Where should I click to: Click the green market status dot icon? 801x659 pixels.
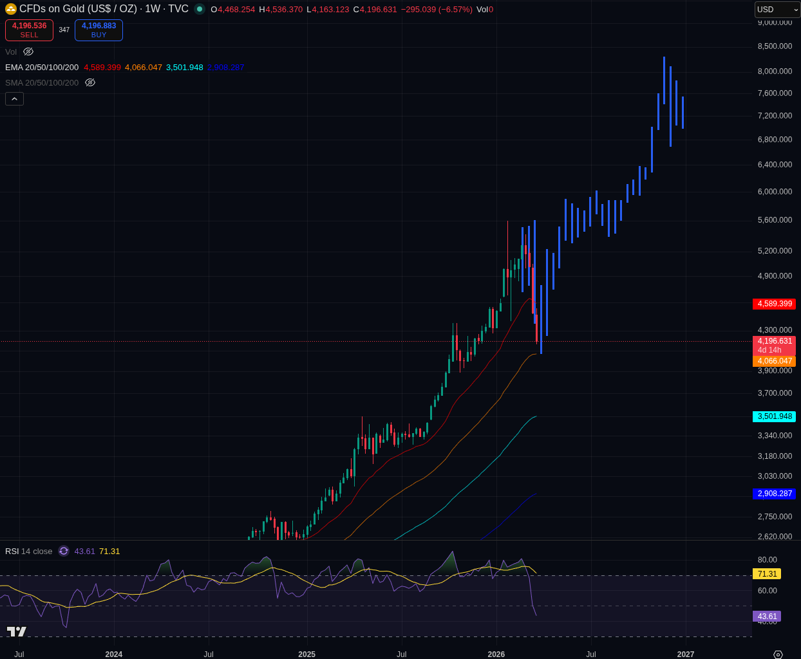(200, 9)
